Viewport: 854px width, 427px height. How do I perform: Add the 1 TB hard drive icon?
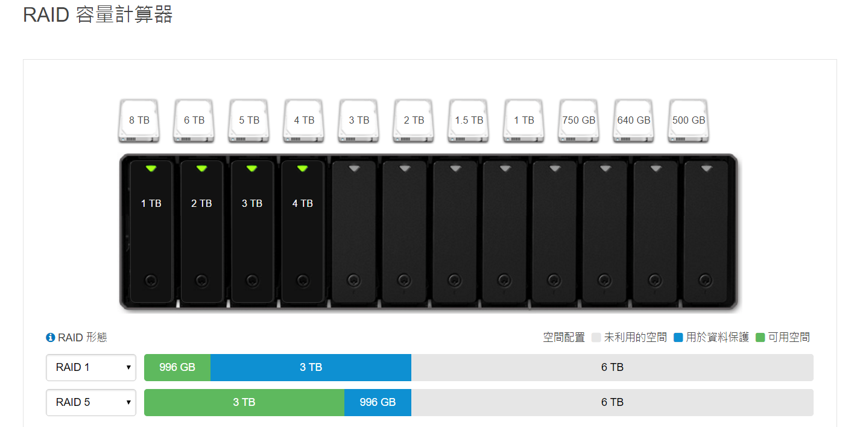click(524, 121)
